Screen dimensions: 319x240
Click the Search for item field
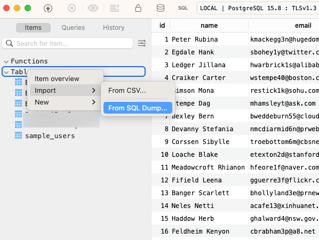click(68, 43)
